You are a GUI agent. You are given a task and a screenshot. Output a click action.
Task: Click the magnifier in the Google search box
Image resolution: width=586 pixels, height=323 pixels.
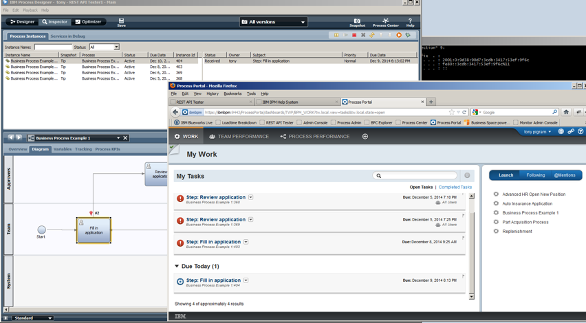click(x=554, y=112)
